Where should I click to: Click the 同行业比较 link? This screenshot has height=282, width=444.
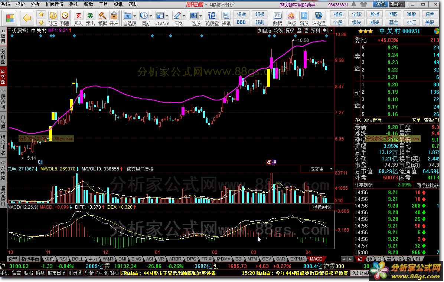point(427,185)
